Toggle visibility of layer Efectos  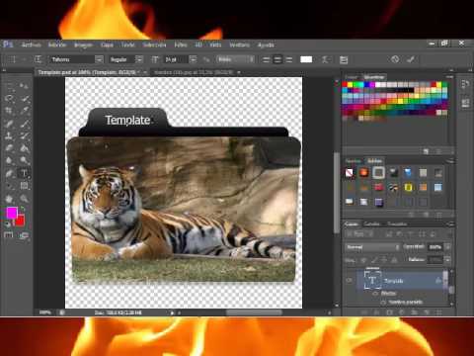pos(375,294)
